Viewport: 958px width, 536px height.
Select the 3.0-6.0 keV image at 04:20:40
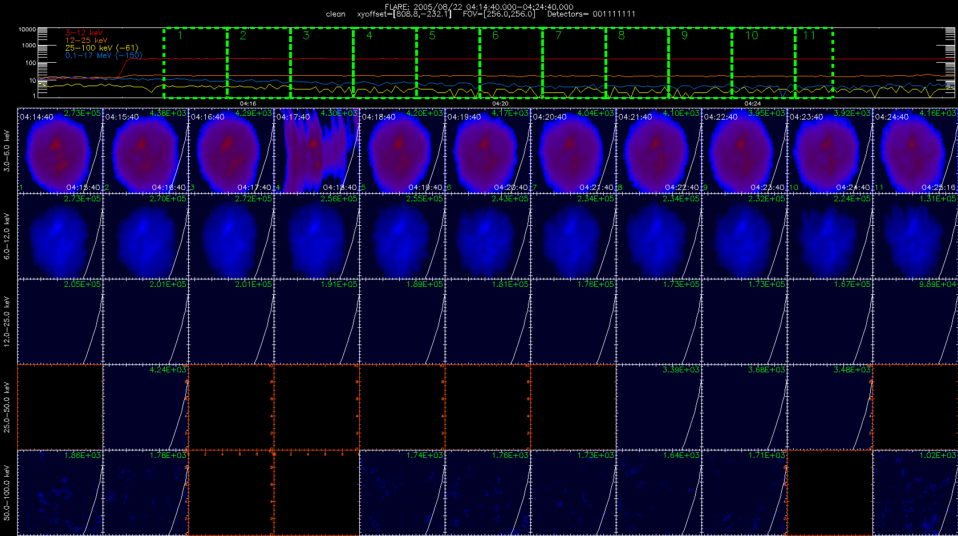(x=573, y=151)
